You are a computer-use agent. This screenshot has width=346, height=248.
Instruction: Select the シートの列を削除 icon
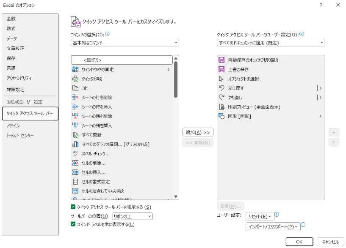pos(75,116)
